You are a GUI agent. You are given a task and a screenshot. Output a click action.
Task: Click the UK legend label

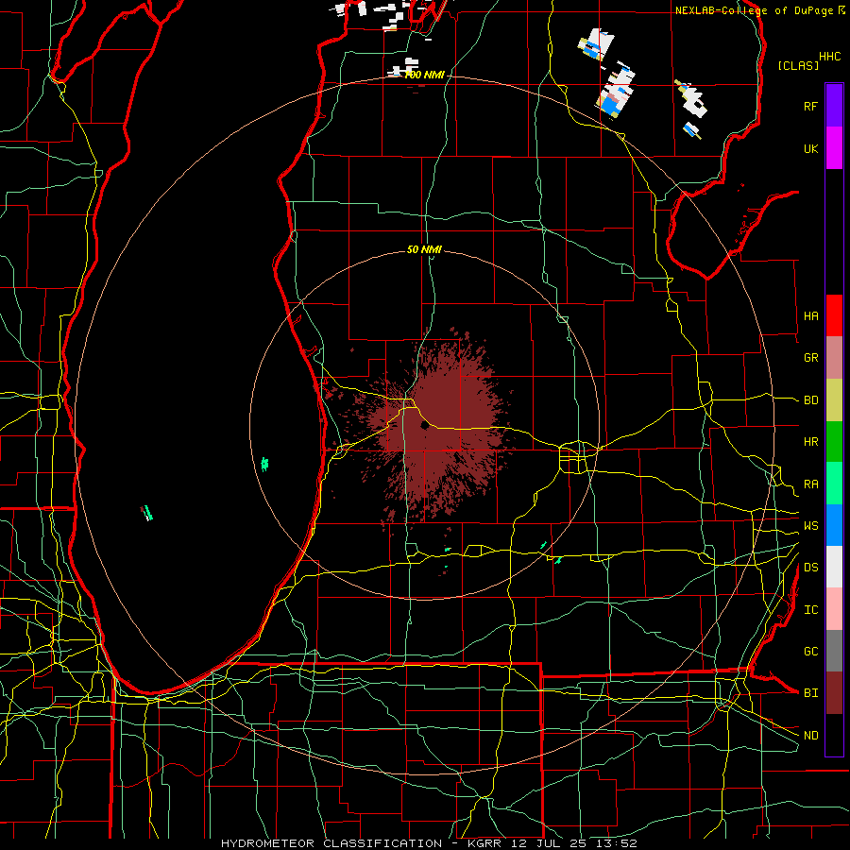pyautogui.click(x=810, y=148)
